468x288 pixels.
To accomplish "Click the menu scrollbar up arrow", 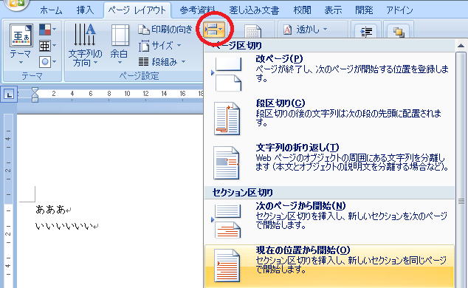I will coord(461,46).
